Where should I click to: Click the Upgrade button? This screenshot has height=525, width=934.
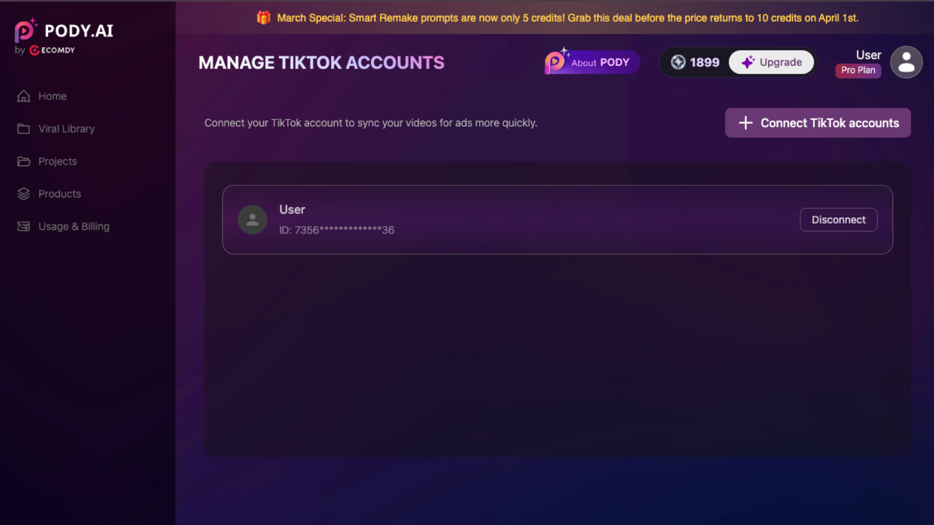[x=772, y=62]
